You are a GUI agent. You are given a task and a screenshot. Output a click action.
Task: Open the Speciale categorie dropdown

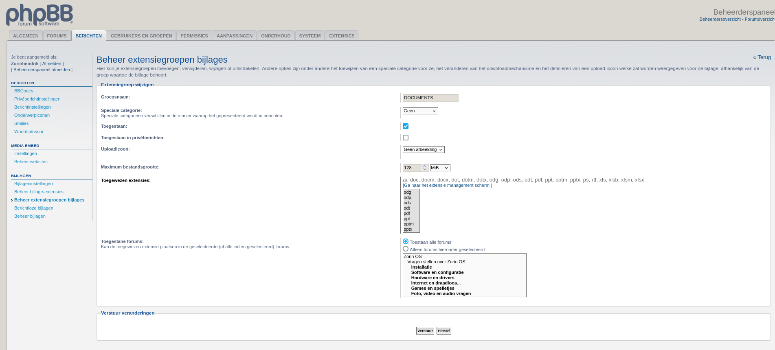[x=420, y=111]
